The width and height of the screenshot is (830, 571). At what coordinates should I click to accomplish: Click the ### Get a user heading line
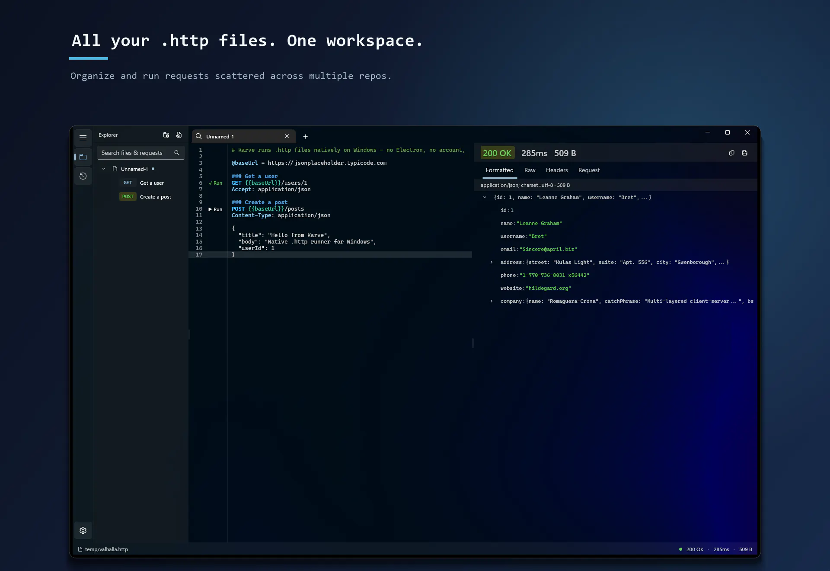click(x=255, y=176)
